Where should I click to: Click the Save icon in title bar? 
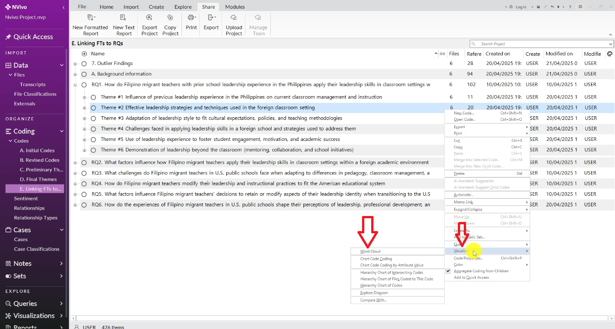coord(538,7)
